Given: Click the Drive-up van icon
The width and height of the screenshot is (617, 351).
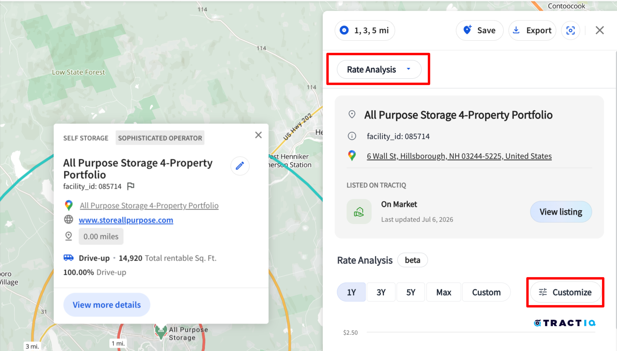Looking at the screenshot, I should 69,258.
